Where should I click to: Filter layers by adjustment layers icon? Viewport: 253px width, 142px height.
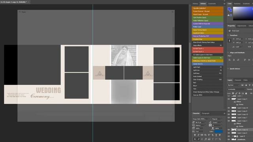point(246,85)
